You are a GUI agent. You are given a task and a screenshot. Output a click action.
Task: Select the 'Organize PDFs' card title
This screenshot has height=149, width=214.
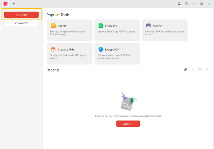(66, 50)
